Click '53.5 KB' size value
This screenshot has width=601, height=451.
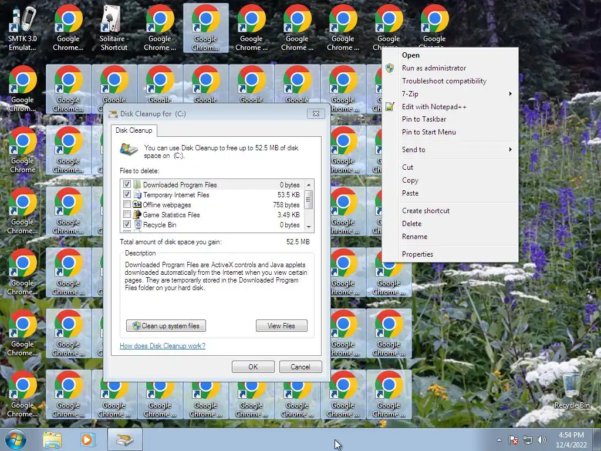(289, 195)
